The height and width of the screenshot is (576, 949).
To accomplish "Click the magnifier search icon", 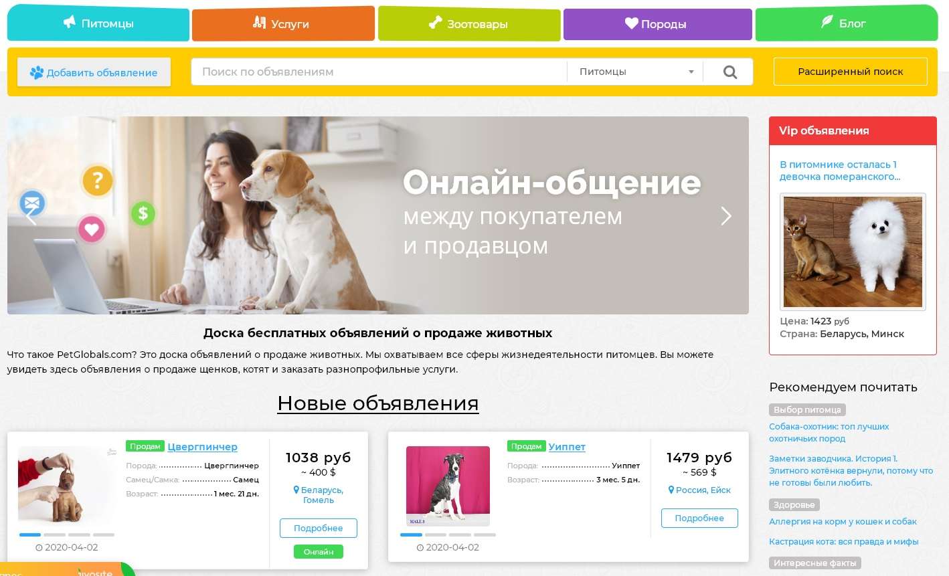I will coord(730,72).
